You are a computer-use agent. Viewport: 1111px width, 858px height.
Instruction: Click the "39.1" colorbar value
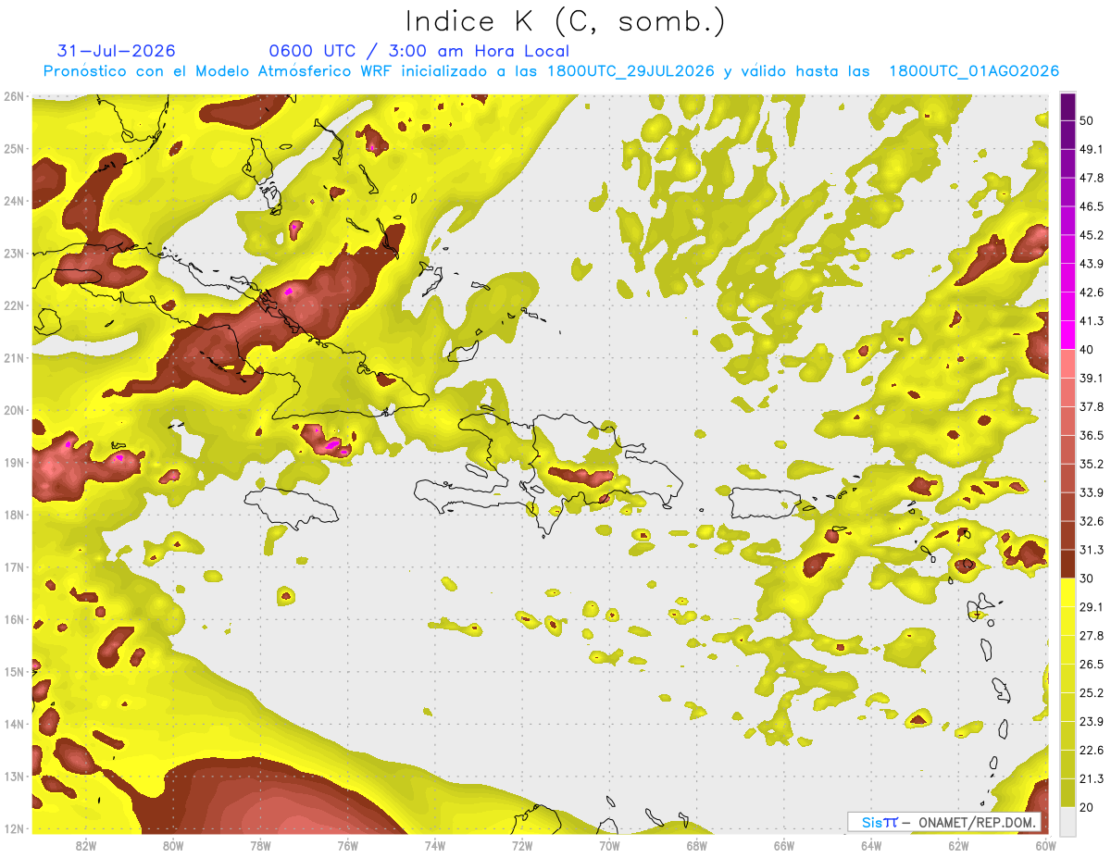[x=1092, y=378]
